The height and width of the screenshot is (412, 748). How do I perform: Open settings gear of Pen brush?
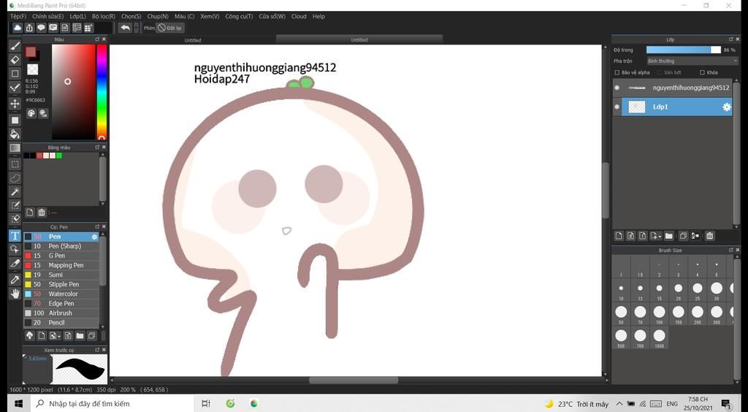pos(94,237)
